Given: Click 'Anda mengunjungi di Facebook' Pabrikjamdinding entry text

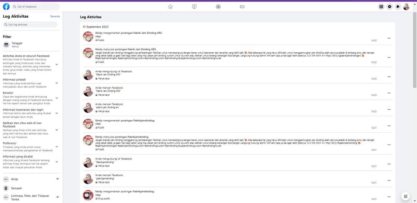Looking at the screenshot, I should 114,159.
